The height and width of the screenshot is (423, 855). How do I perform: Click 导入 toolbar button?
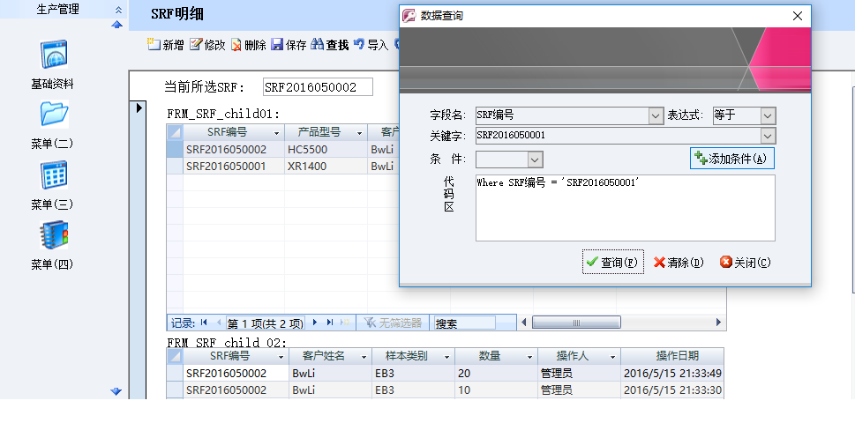click(x=371, y=45)
